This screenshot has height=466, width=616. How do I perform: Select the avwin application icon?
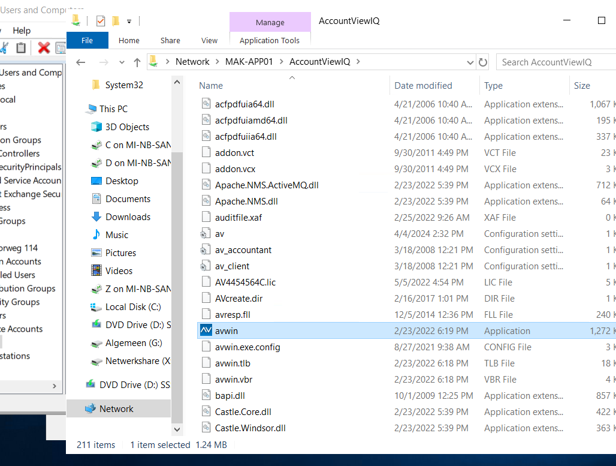206,330
